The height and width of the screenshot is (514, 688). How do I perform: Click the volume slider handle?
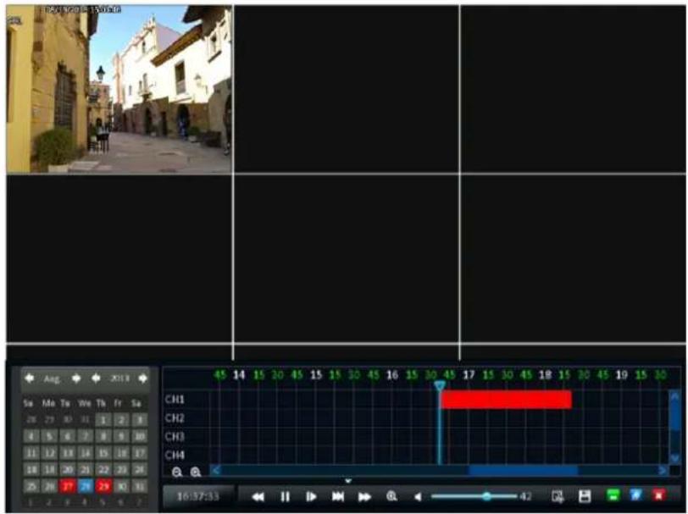click(486, 496)
